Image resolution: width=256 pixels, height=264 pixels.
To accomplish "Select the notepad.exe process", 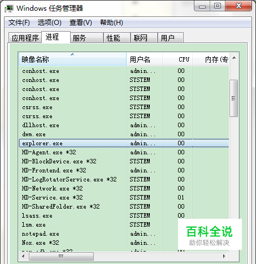I will (x=98, y=233).
